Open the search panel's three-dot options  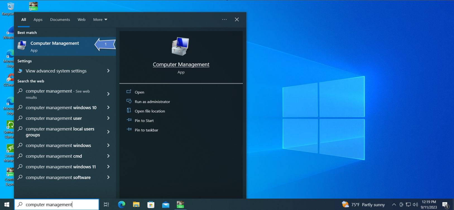[x=224, y=19]
